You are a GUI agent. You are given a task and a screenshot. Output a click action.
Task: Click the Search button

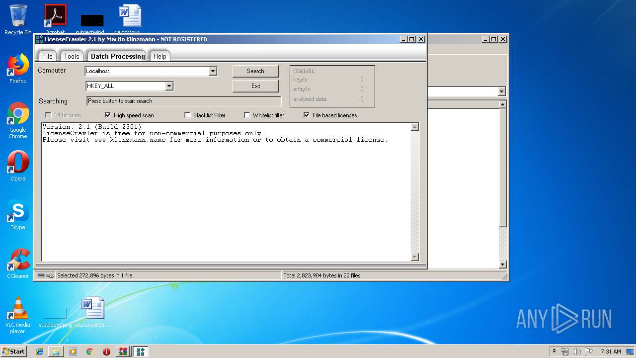click(255, 71)
